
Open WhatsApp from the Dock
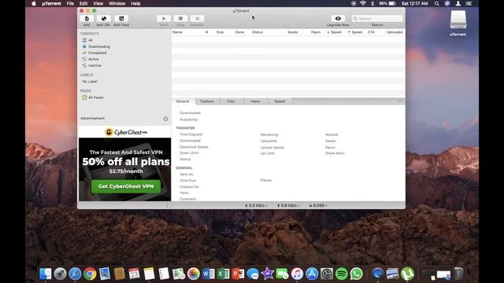(x=356, y=274)
